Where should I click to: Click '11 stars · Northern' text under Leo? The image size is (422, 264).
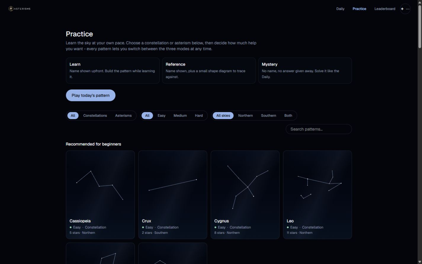(300, 233)
